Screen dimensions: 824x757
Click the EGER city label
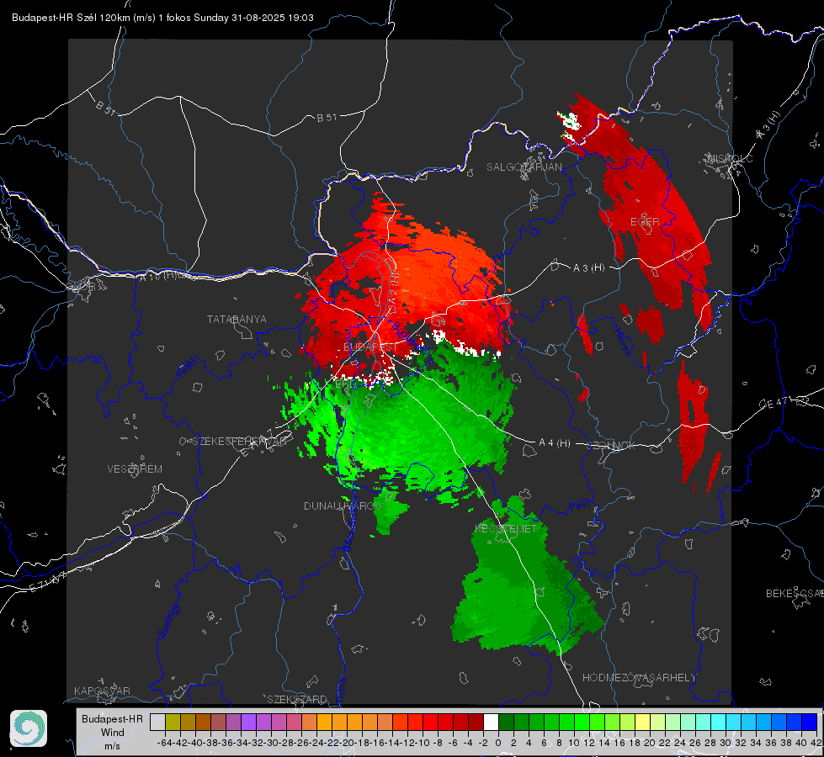(645, 222)
